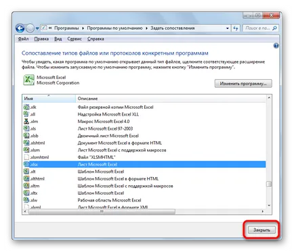Screen dimensions: 294x252
Task: Click the .xlm file icon
Action: pos(26,122)
